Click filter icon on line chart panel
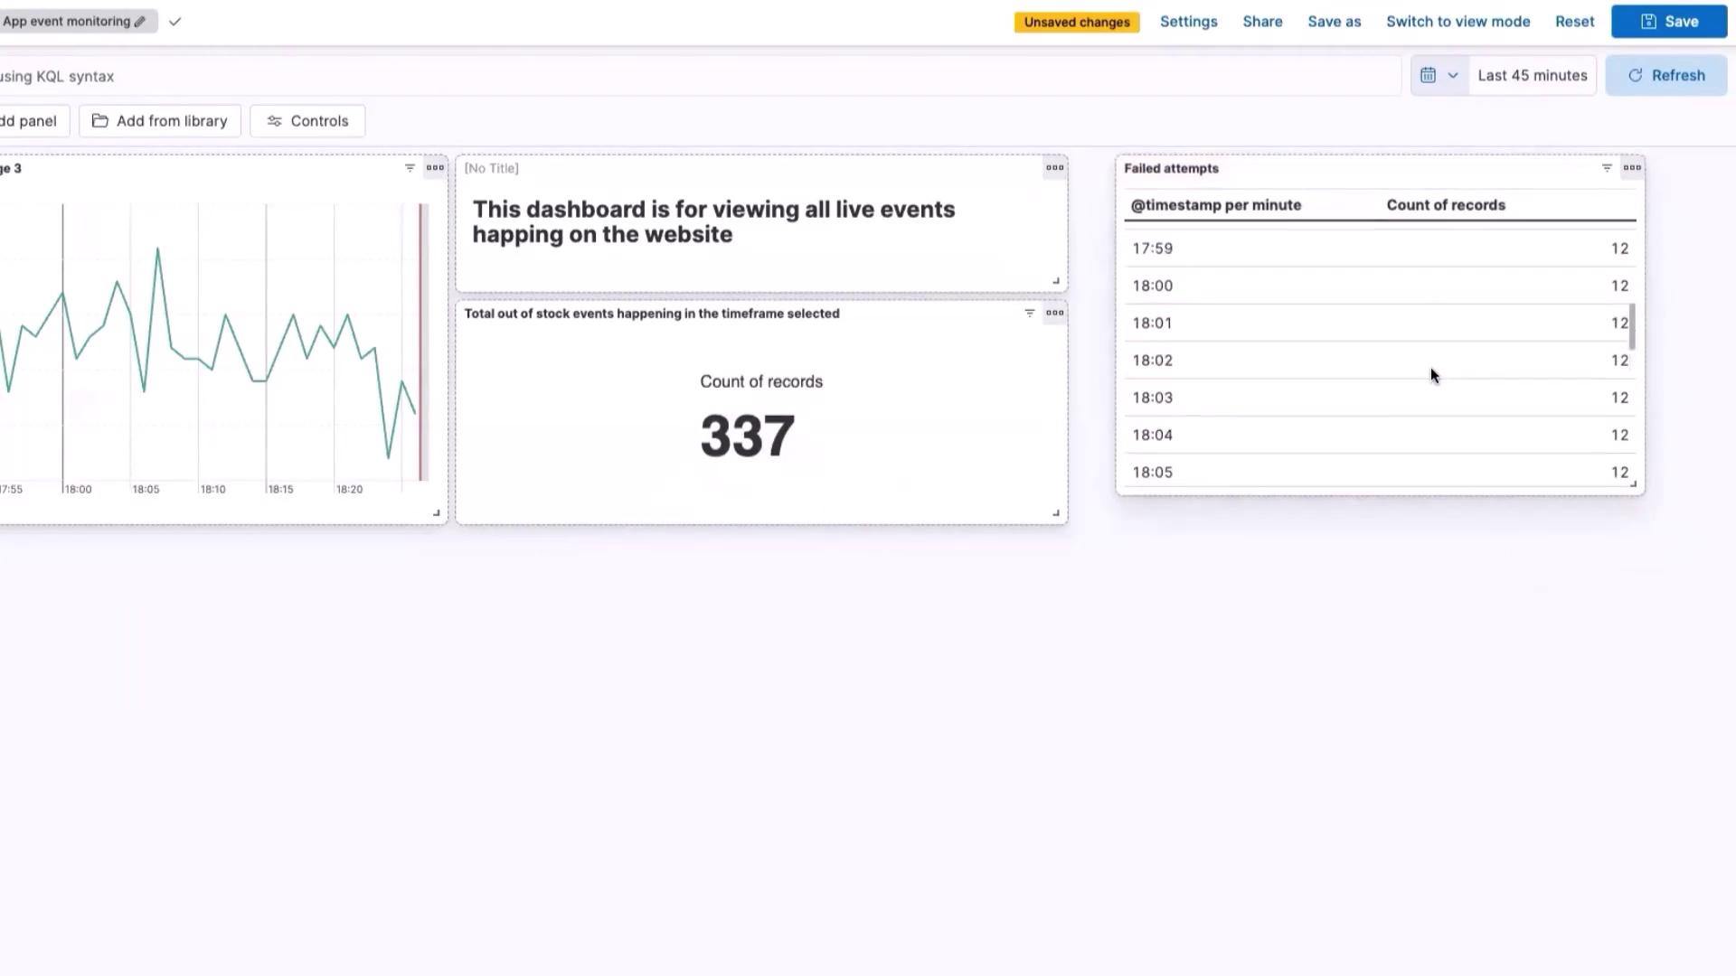The width and height of the screenshot is (1736, 976). point(410,168)
